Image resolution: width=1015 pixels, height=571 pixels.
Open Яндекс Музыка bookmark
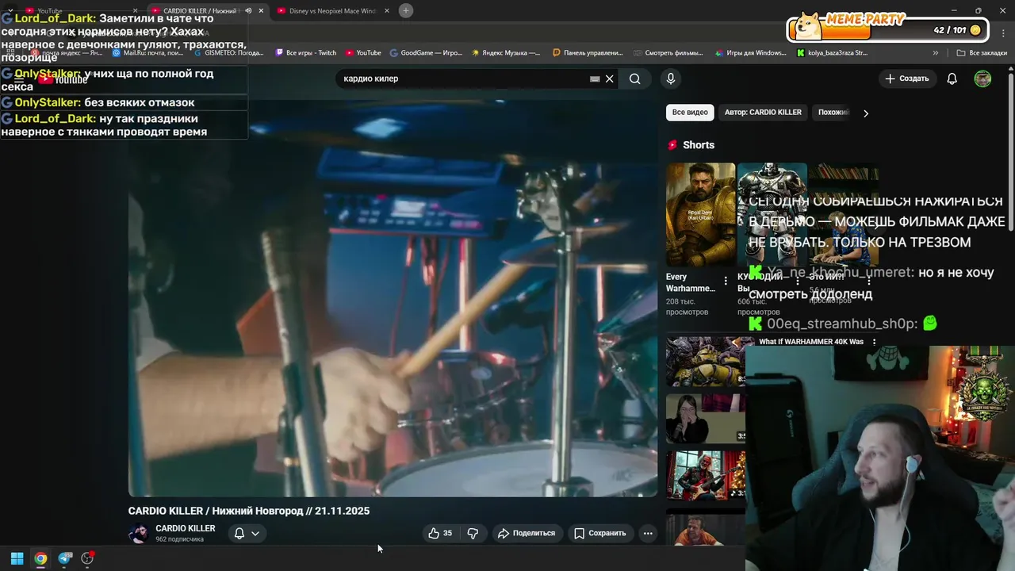pos(506,53)
